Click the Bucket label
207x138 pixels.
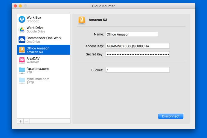97,70
